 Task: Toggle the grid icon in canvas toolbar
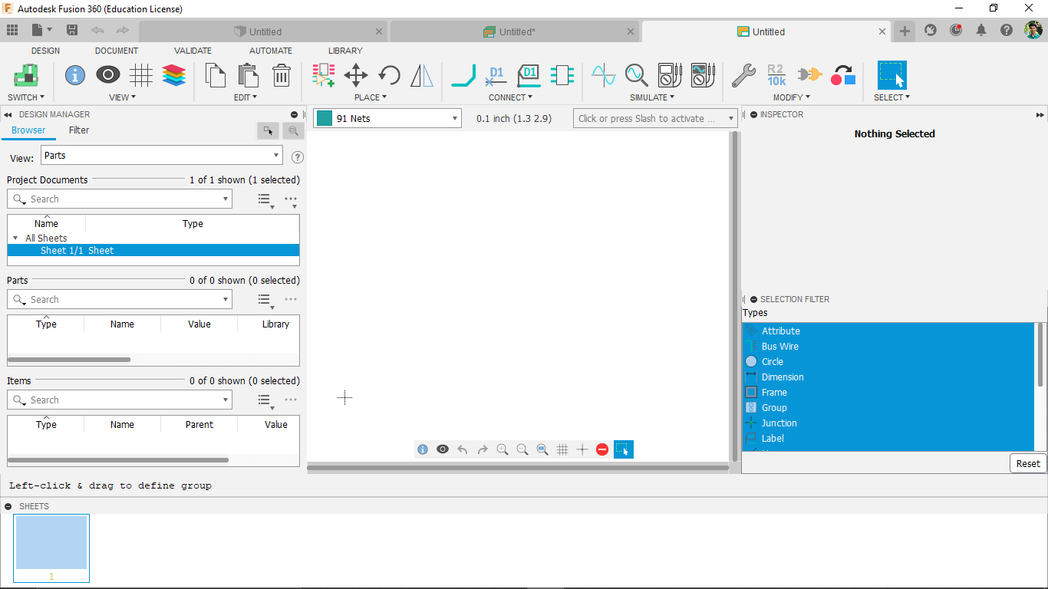tap(562, 449)
